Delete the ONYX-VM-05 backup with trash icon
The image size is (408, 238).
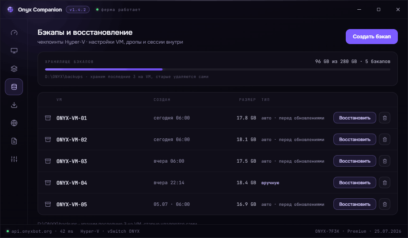pyautogui.click(x=385, y=204)
